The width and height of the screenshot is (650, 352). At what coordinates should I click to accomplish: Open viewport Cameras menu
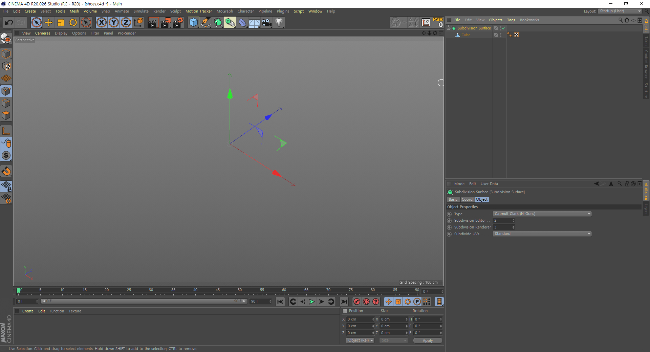coord(43,33)
